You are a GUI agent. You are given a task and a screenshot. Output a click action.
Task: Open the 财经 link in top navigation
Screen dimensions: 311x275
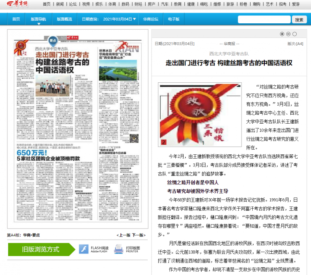pos(138,4)
